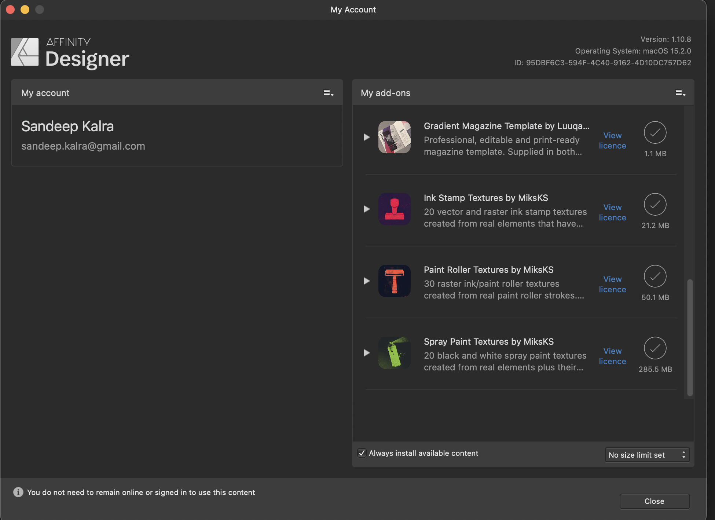Click the Spray Paint Textures by MiksKS title
This screenshot has height=520, width=715.
coord(489,342)
